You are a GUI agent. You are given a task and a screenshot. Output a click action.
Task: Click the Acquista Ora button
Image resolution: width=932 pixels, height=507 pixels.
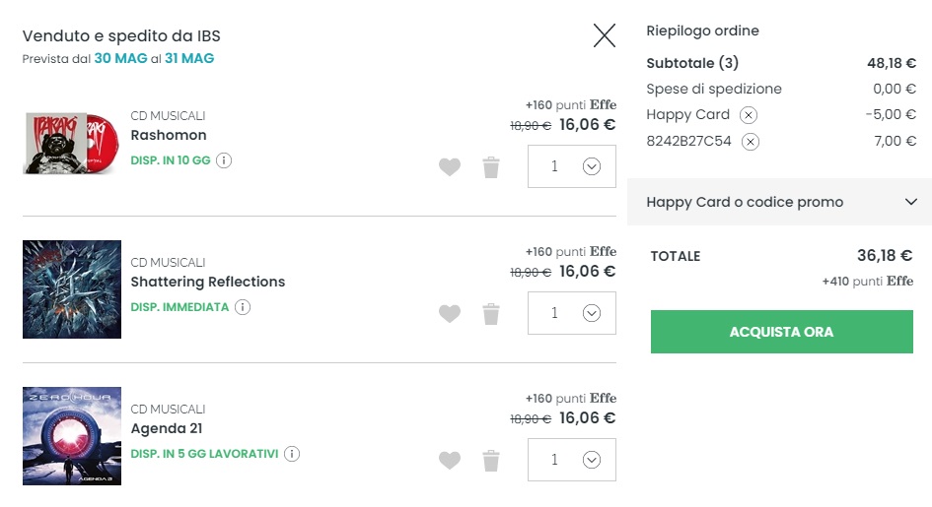781,332
